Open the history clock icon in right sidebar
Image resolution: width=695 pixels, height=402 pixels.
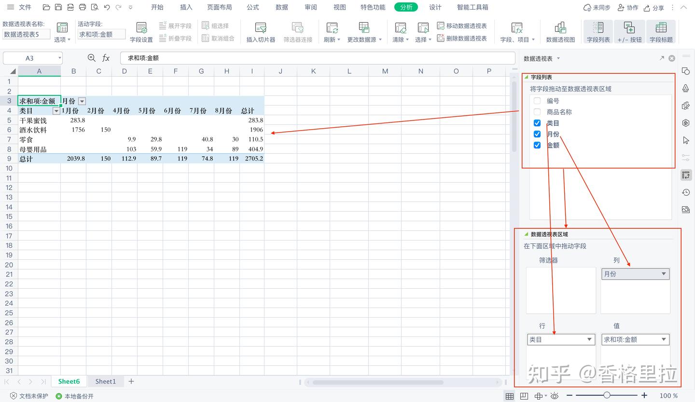686,192
